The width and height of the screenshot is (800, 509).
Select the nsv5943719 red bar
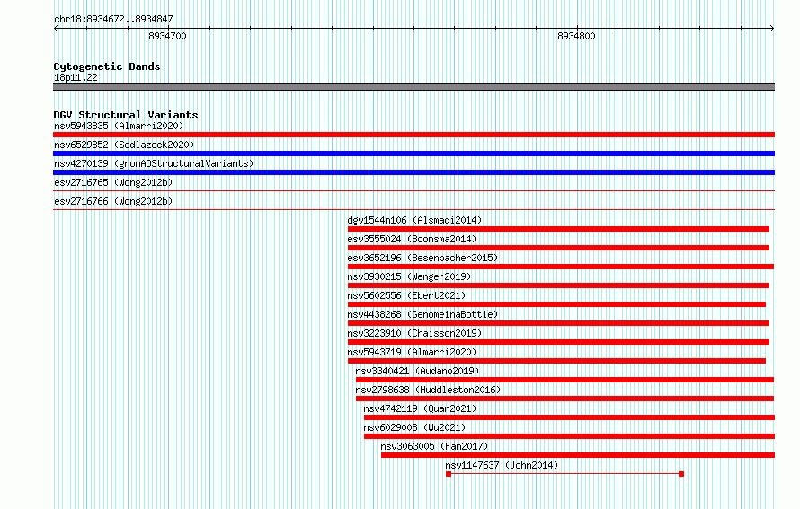pos(556,361)
